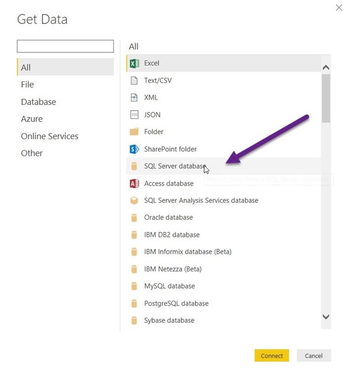The height and width of the screenshot is (379, 348).
Task: Select the File category
Action: [65, 84]
